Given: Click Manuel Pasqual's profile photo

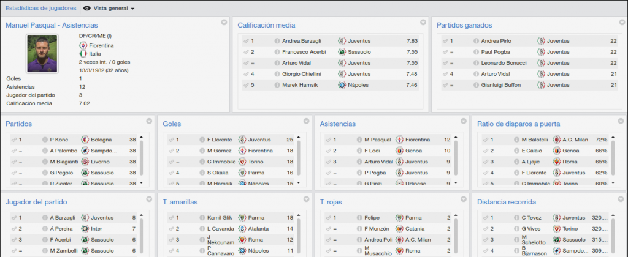Looking at the screenshot, I should pos(42,54).
